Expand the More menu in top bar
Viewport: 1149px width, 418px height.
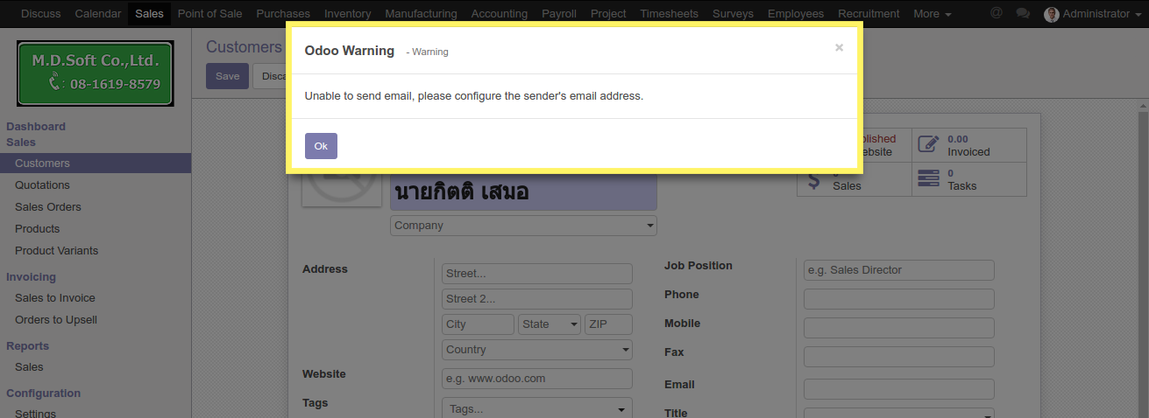933,14
